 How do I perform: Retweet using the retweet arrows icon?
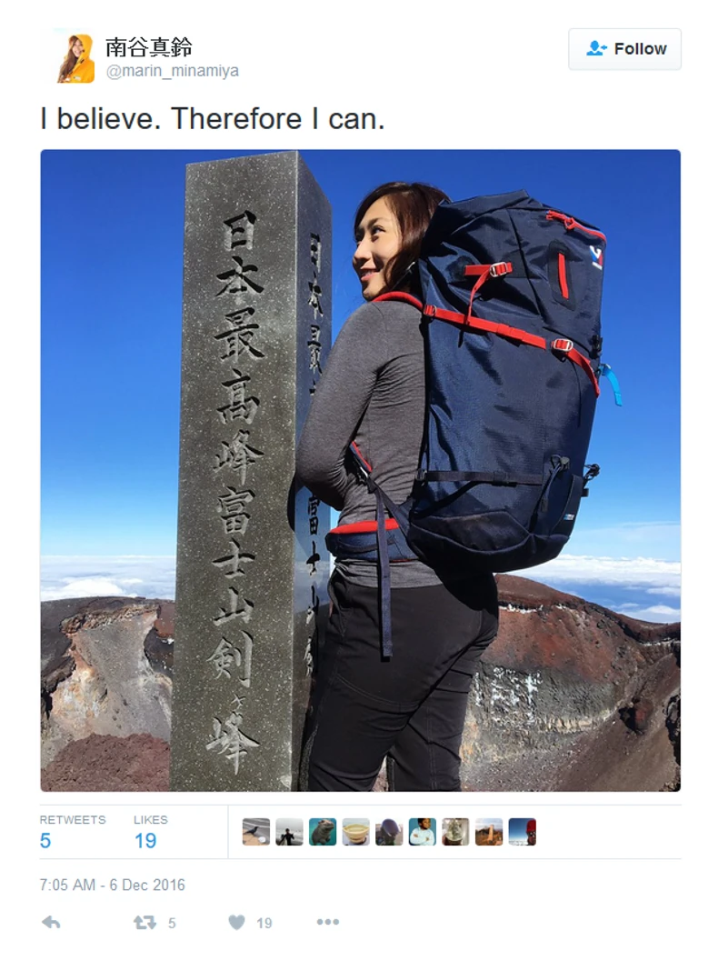click(x=145, y=923)
